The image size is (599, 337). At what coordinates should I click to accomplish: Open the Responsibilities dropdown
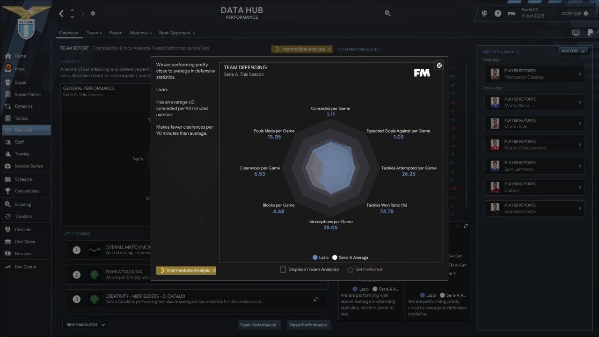[86, 325]
